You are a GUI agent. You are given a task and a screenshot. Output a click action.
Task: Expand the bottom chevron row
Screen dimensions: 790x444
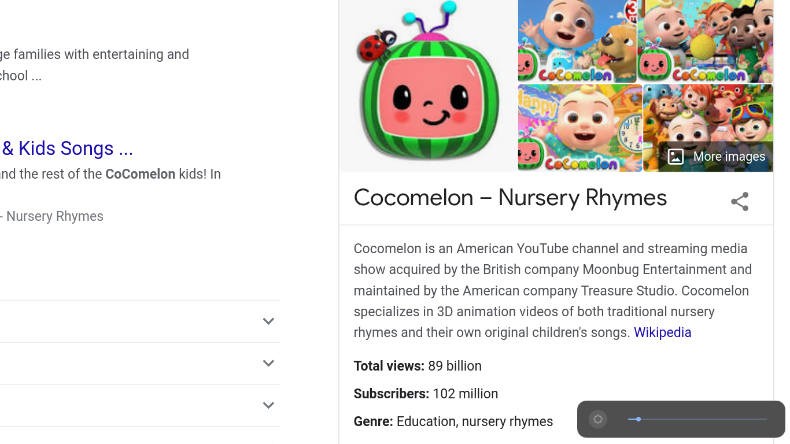[268, 405]
